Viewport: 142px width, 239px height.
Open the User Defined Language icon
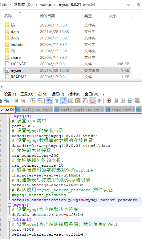(71, 101)
